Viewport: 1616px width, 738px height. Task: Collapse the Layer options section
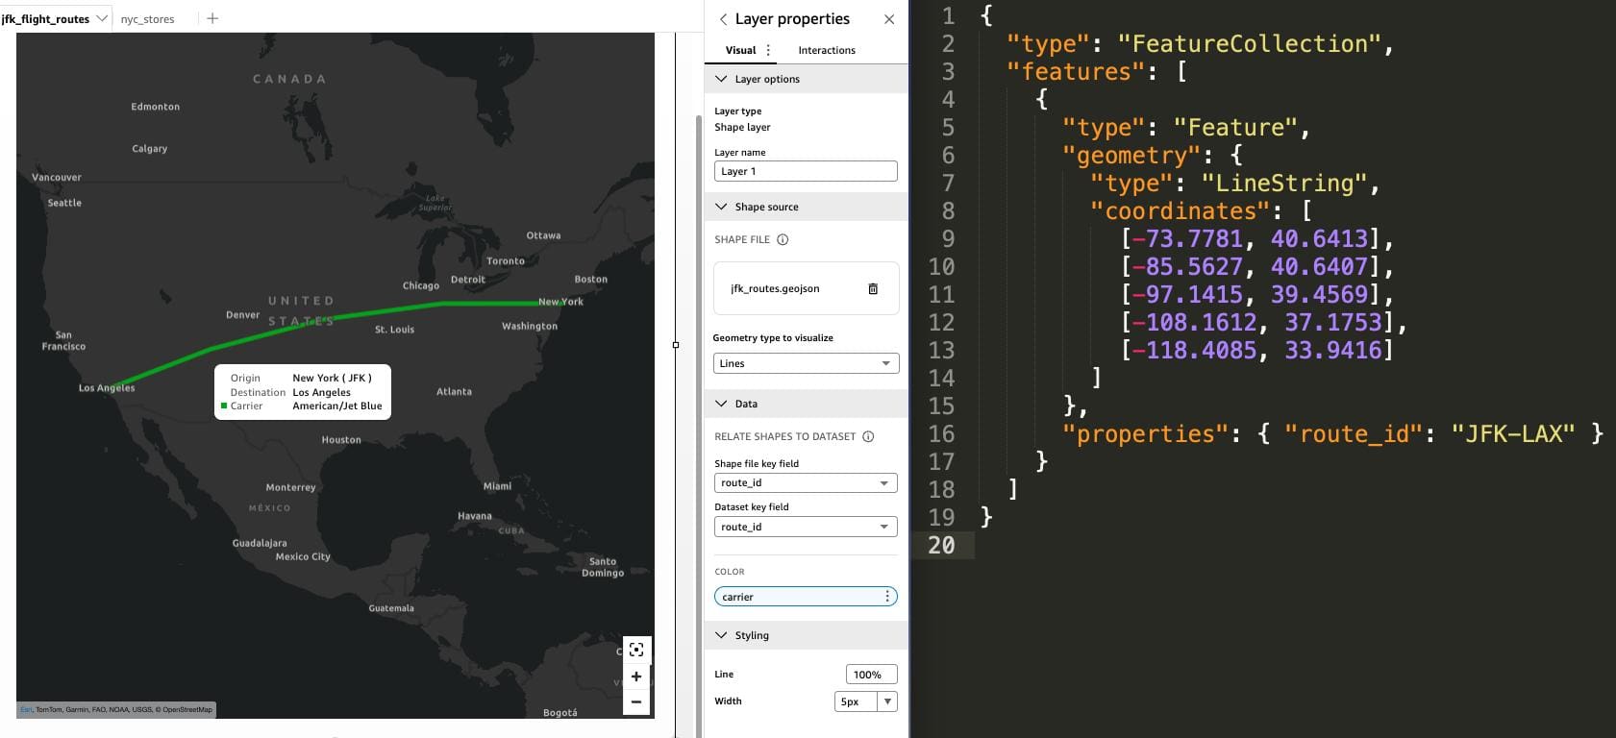coord(721,79)
